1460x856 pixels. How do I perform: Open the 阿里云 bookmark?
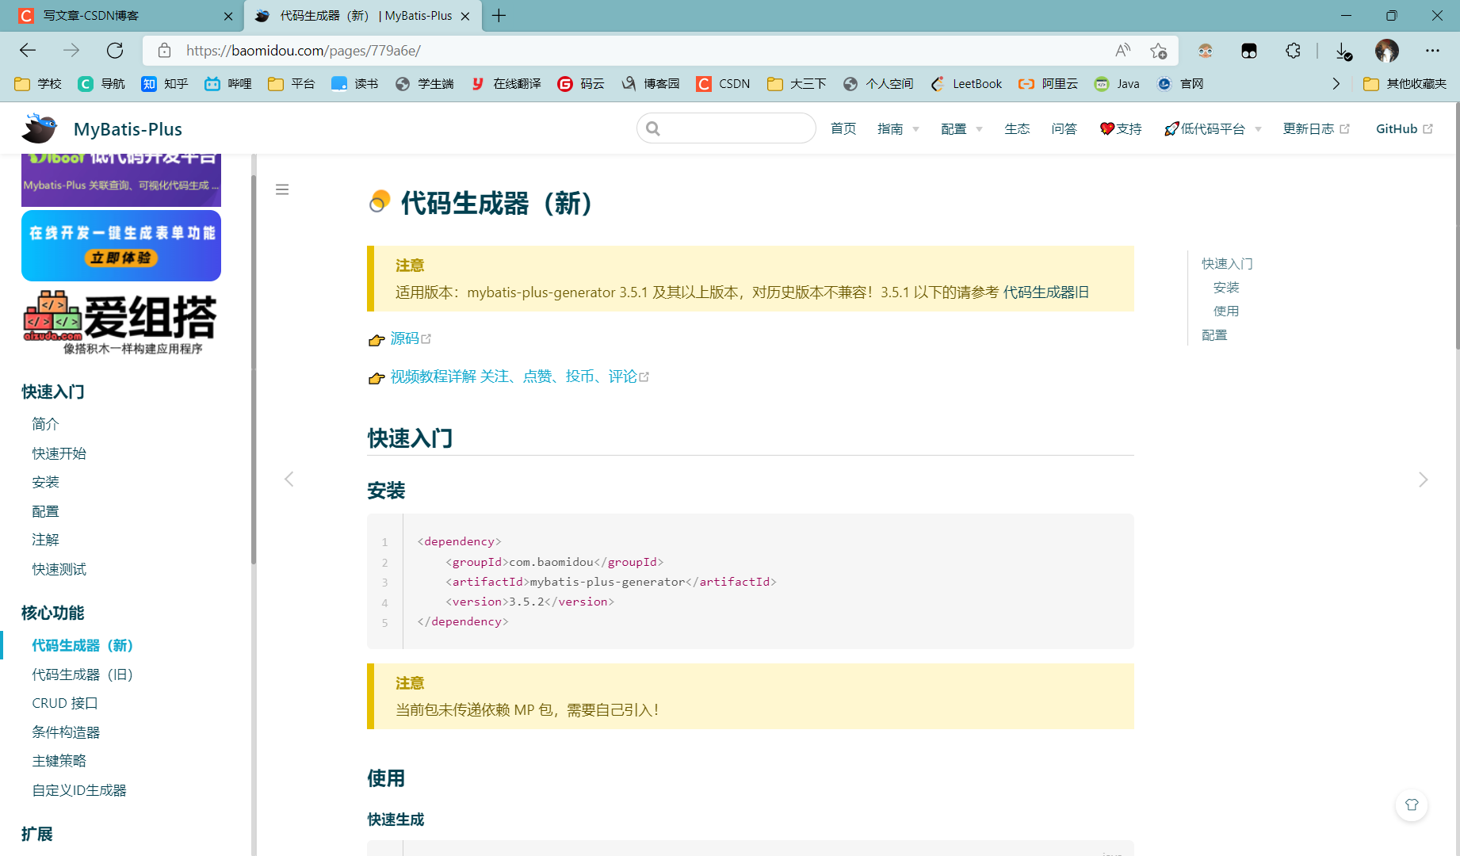tap(1048, 84)
